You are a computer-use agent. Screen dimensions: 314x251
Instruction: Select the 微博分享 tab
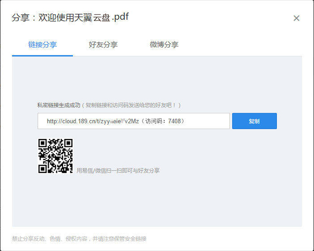click(164, 45)
